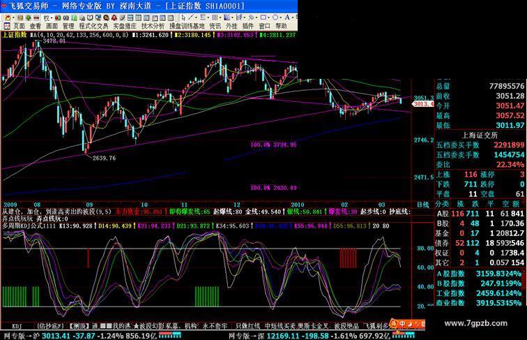Click the open book icon in toolbar

[90, 17]
